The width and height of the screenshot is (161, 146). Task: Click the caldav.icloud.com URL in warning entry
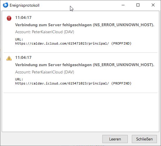tap(62, 83)
